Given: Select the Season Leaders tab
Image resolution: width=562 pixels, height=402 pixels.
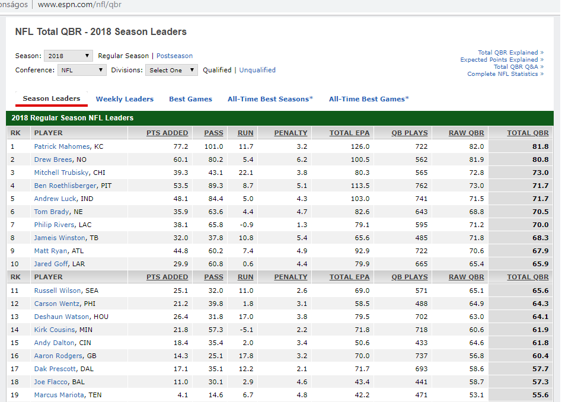Looking at the screenshot, I should pos(52,98).
